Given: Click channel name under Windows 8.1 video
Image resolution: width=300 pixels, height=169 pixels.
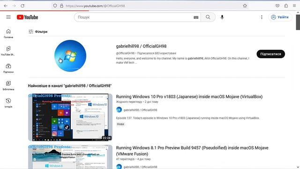Looking at the screenshot, I should coord(140,167).
